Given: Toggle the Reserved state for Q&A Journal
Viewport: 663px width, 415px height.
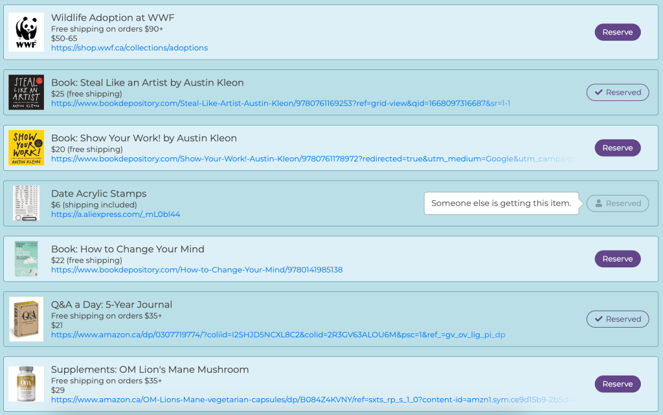Looking at the screenshot, I should [x=617, y=319].
